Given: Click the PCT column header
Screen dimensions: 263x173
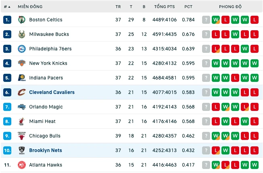Looking at the screenshot, I should pos(188,7).
